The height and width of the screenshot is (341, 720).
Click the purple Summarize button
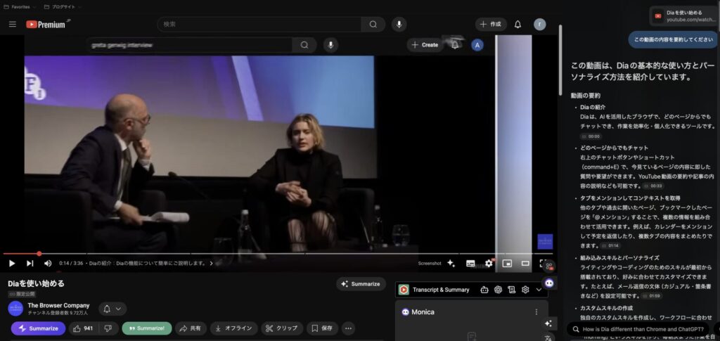38,328
